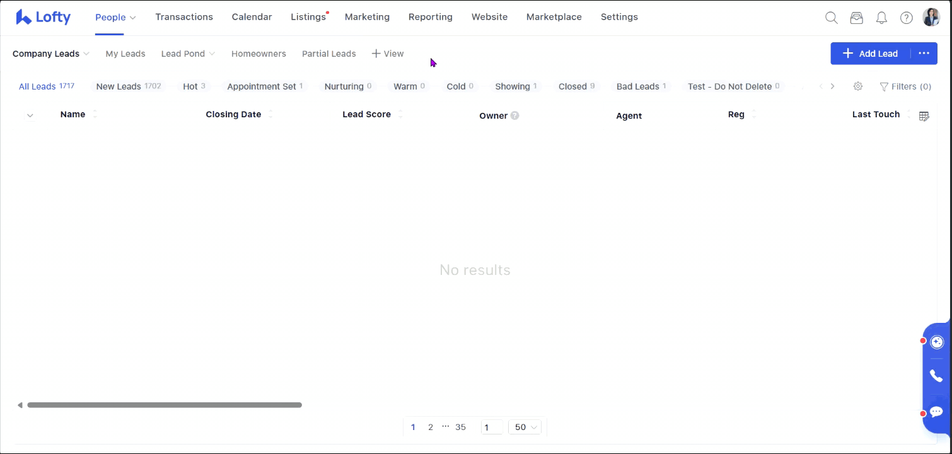The height and width of the screenshot is (454, 952).
Task: Open the inbox tray icon
Action: coord(856,18)
